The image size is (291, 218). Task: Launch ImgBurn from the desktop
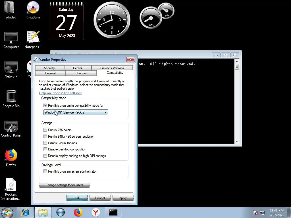pos(33,10)
